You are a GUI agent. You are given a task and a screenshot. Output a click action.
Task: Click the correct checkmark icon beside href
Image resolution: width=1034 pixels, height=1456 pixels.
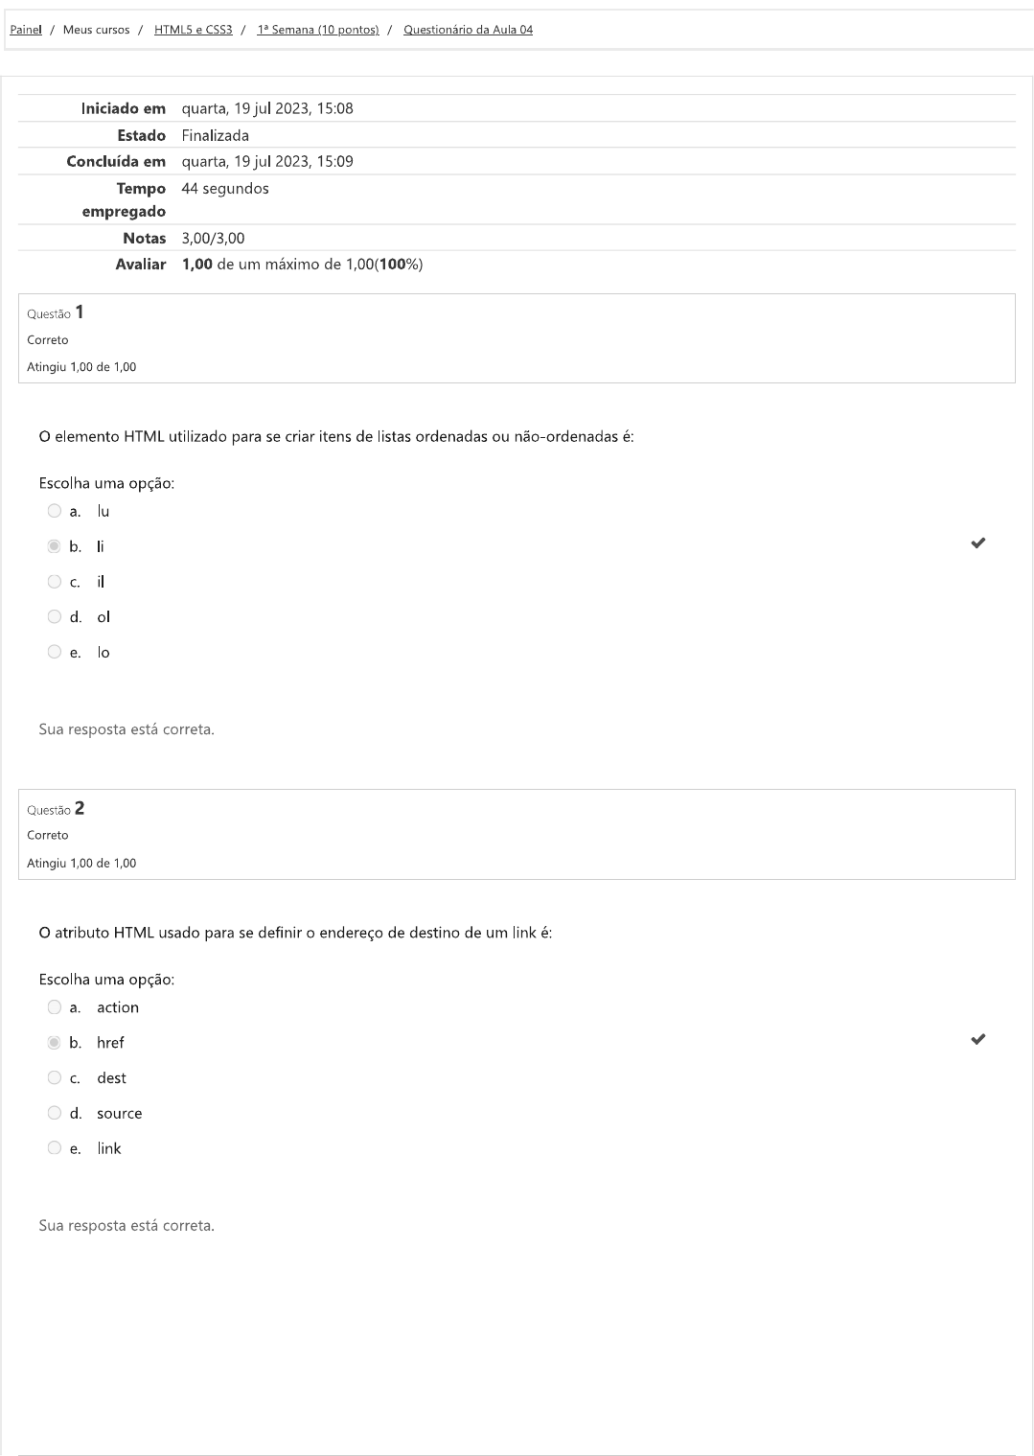pyautogui.click(x=977, y=1039)
